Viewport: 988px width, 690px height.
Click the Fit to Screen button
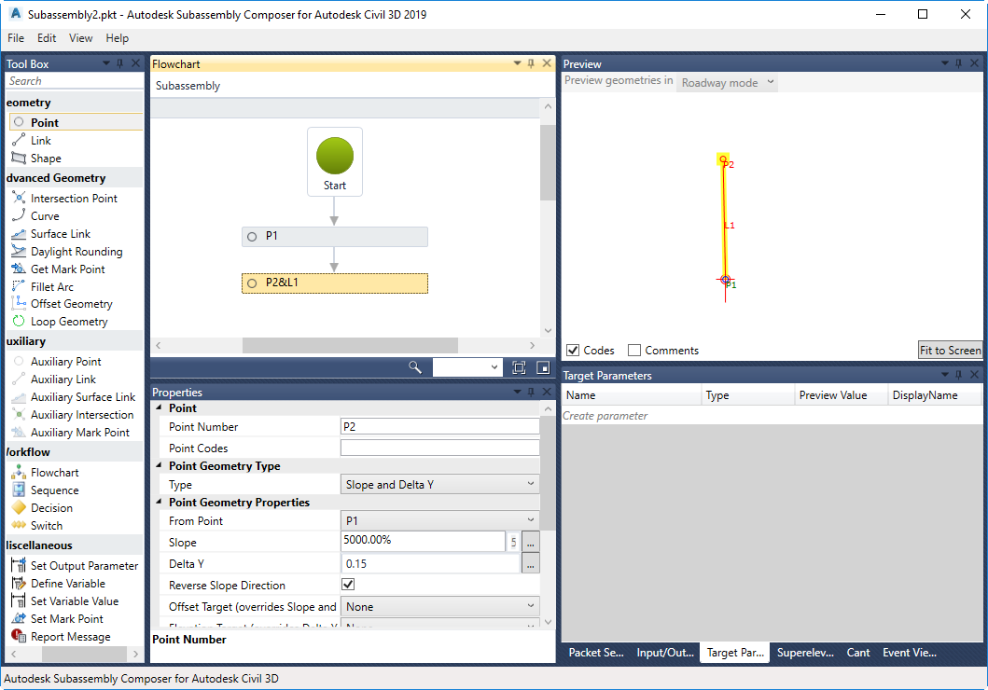coord(950,350)
